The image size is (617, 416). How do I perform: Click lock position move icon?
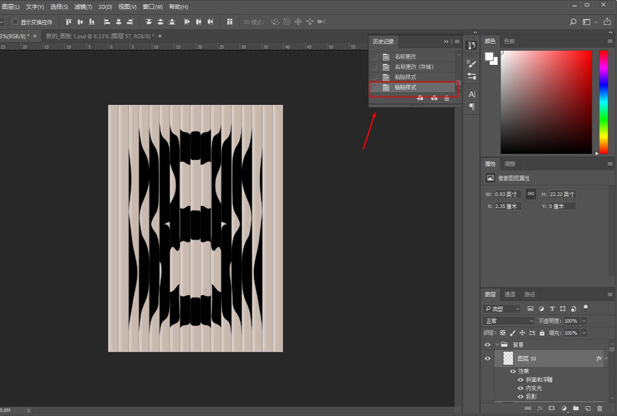pos(522,332)
